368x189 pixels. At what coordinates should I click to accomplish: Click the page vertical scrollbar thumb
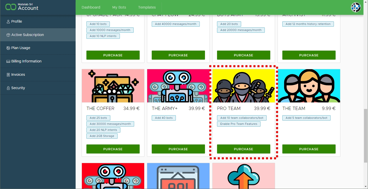pos(365,136)
